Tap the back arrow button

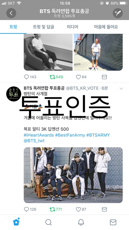pos(11,13)
